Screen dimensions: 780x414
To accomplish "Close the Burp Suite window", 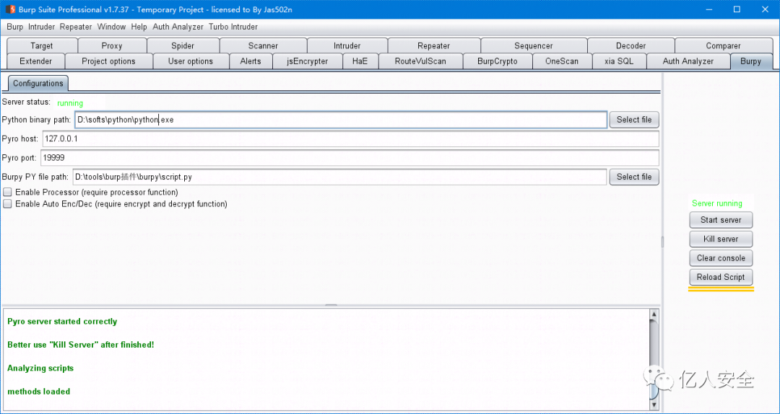I will coord(764,9).
